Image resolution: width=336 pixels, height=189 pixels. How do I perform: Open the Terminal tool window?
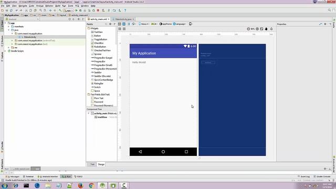[28, 176]
